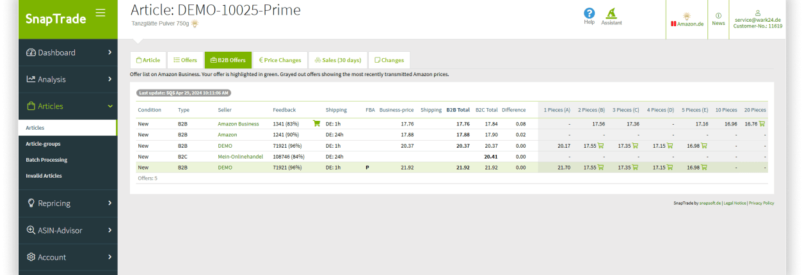Click the '108746 (84%)' feedback value
The width and height of the screenshot is (804, 275).
tap(288, 157)
